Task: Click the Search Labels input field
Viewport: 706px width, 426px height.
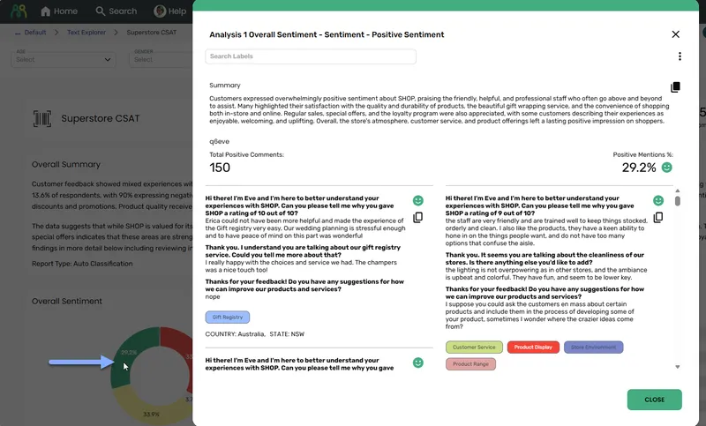Action: click(x=311, y=56)
